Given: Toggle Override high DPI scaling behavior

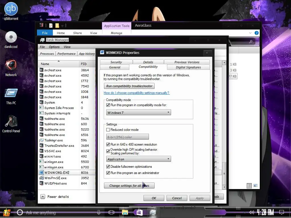Looking at the screenshot, I should pos(108,151).
